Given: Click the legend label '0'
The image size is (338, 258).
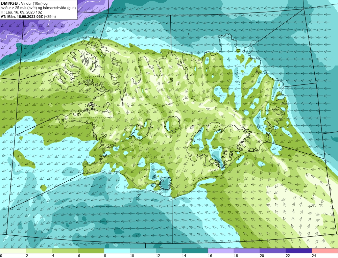Looking at the screenshot, I should click(x=1, y=256).
